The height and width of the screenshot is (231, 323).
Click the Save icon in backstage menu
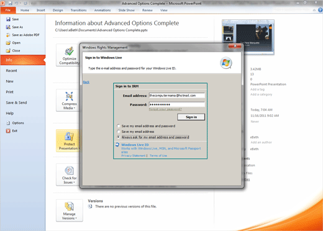click(8, 19)
